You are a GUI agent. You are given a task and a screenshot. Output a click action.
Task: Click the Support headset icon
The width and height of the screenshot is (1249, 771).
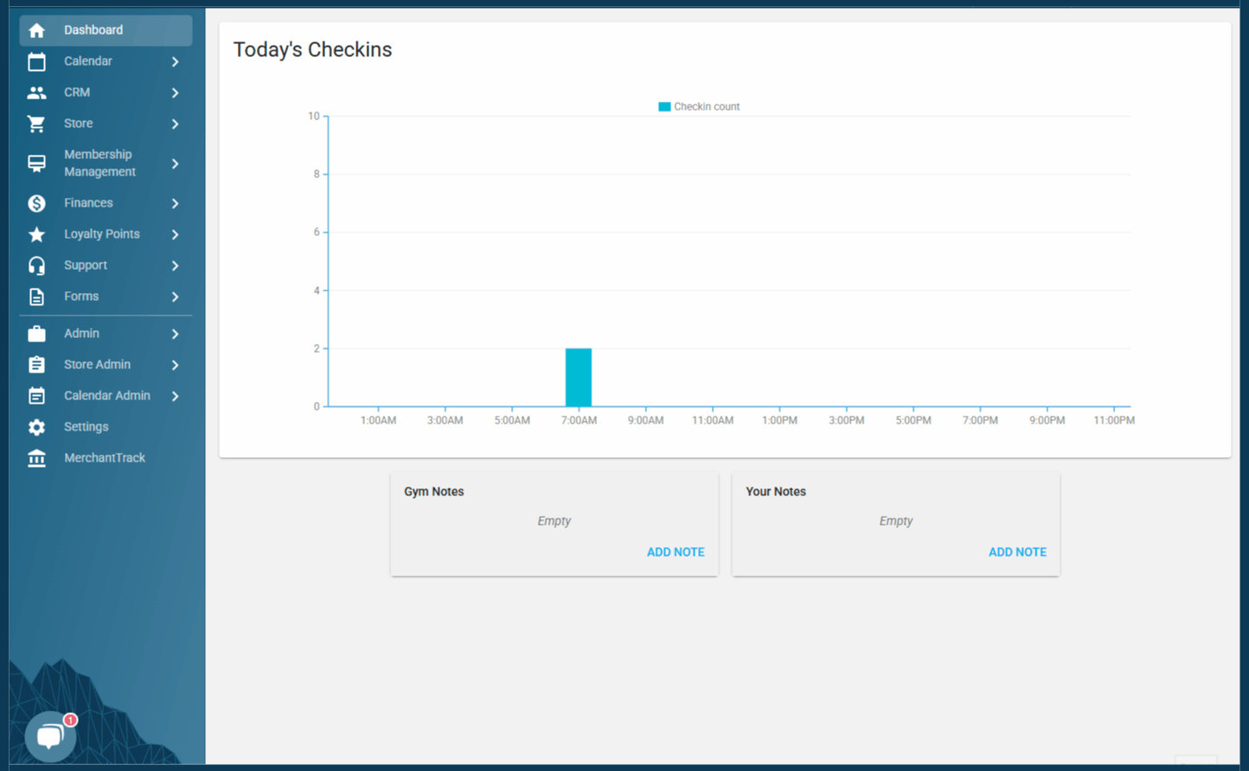pyautogui.click(x=36, y=265)
